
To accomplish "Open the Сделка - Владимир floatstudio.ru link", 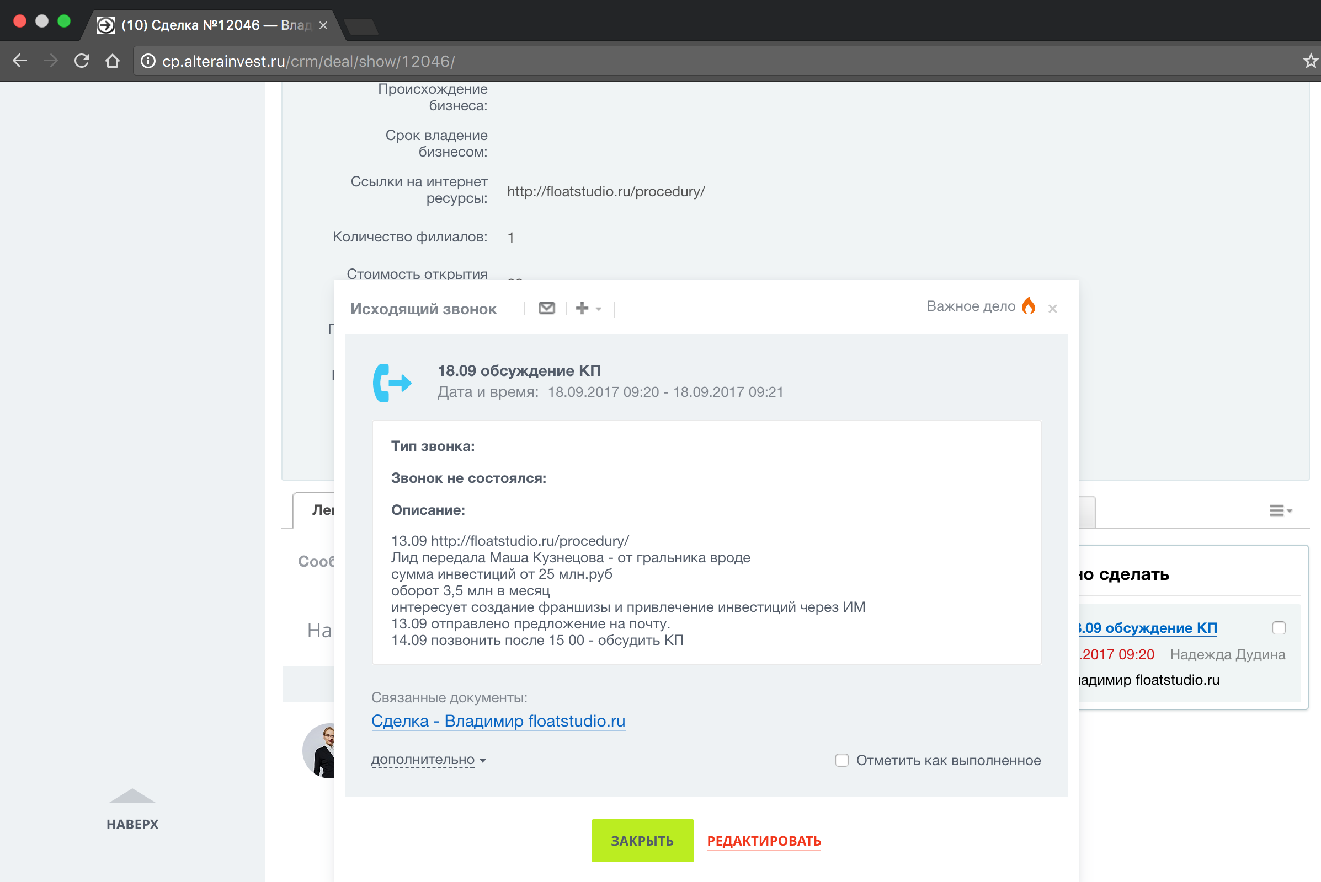I will (498, 721).
